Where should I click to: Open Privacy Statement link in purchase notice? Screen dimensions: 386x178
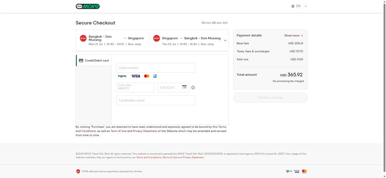coord(145,131)
